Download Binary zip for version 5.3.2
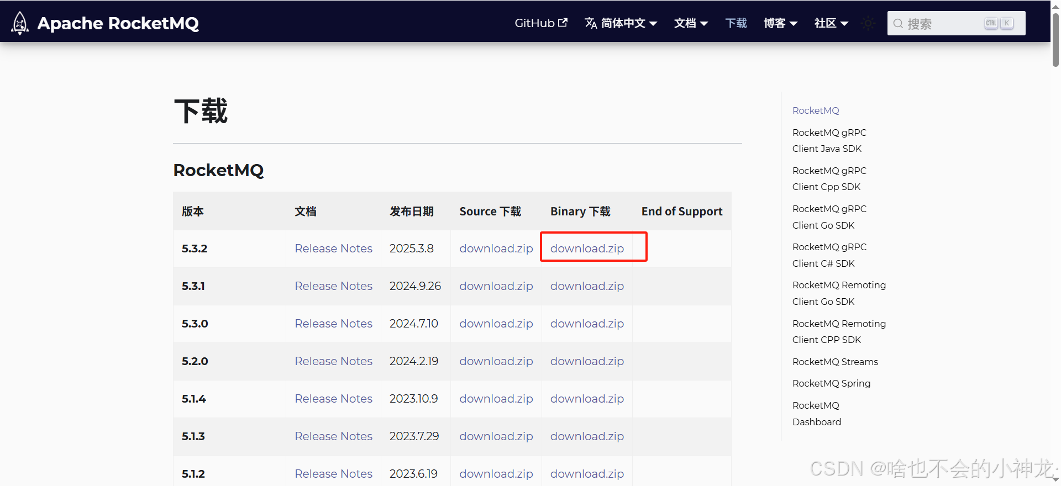The height and width of the screenshot is (486, 1061). point(587,249)
